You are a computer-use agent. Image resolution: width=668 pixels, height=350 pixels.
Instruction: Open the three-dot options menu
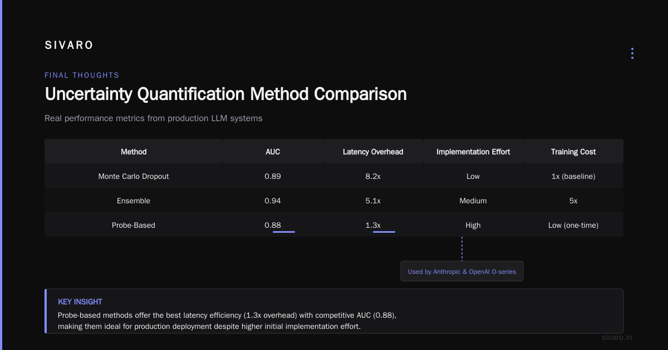(632, 53)
